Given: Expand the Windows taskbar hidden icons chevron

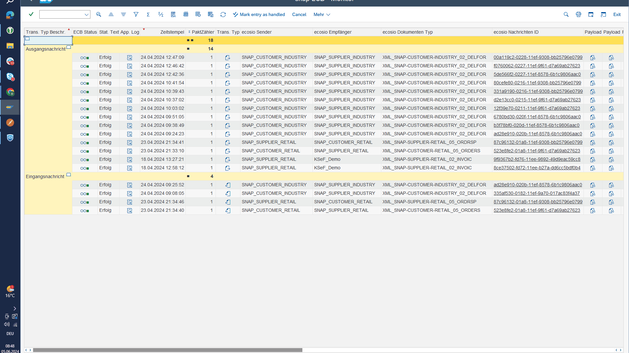Looking at the screenshot, I should tap(15, 309).
